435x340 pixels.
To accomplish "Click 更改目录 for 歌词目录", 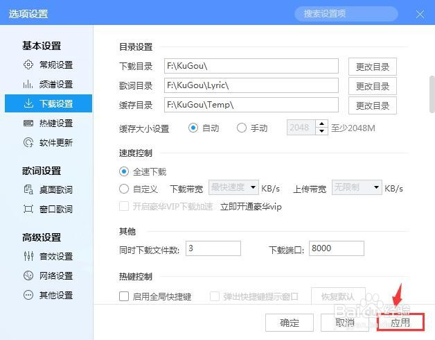I will pos(372,86).
